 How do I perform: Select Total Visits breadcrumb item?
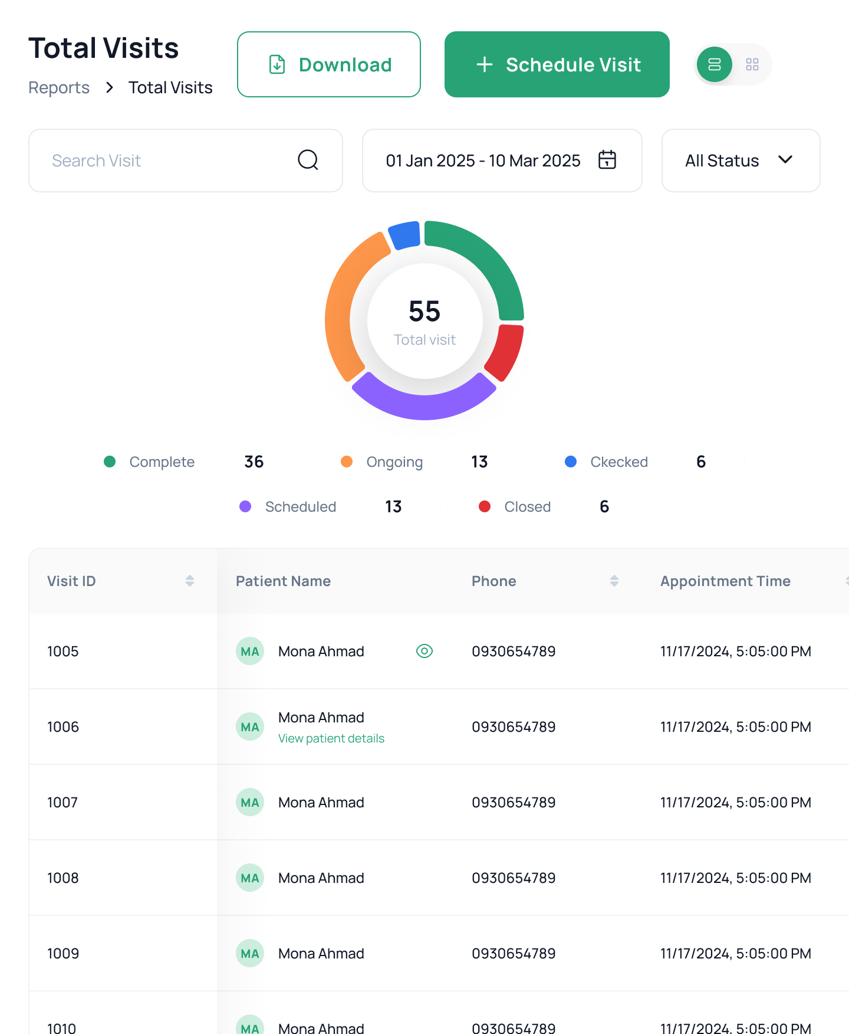(170, 87)
